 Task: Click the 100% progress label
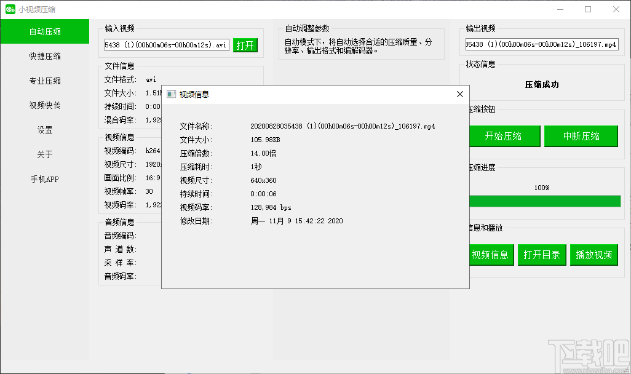[x=542, y=188]
